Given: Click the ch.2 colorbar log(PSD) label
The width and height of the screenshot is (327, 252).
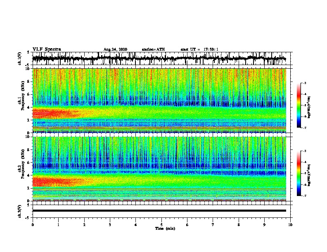Looking at the screenshot, I should pyautogui.click(x=309, y=175).
